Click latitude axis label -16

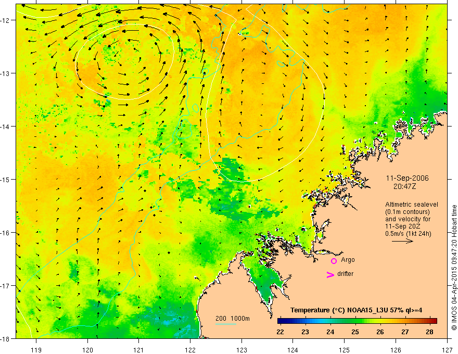coord(6,233)
